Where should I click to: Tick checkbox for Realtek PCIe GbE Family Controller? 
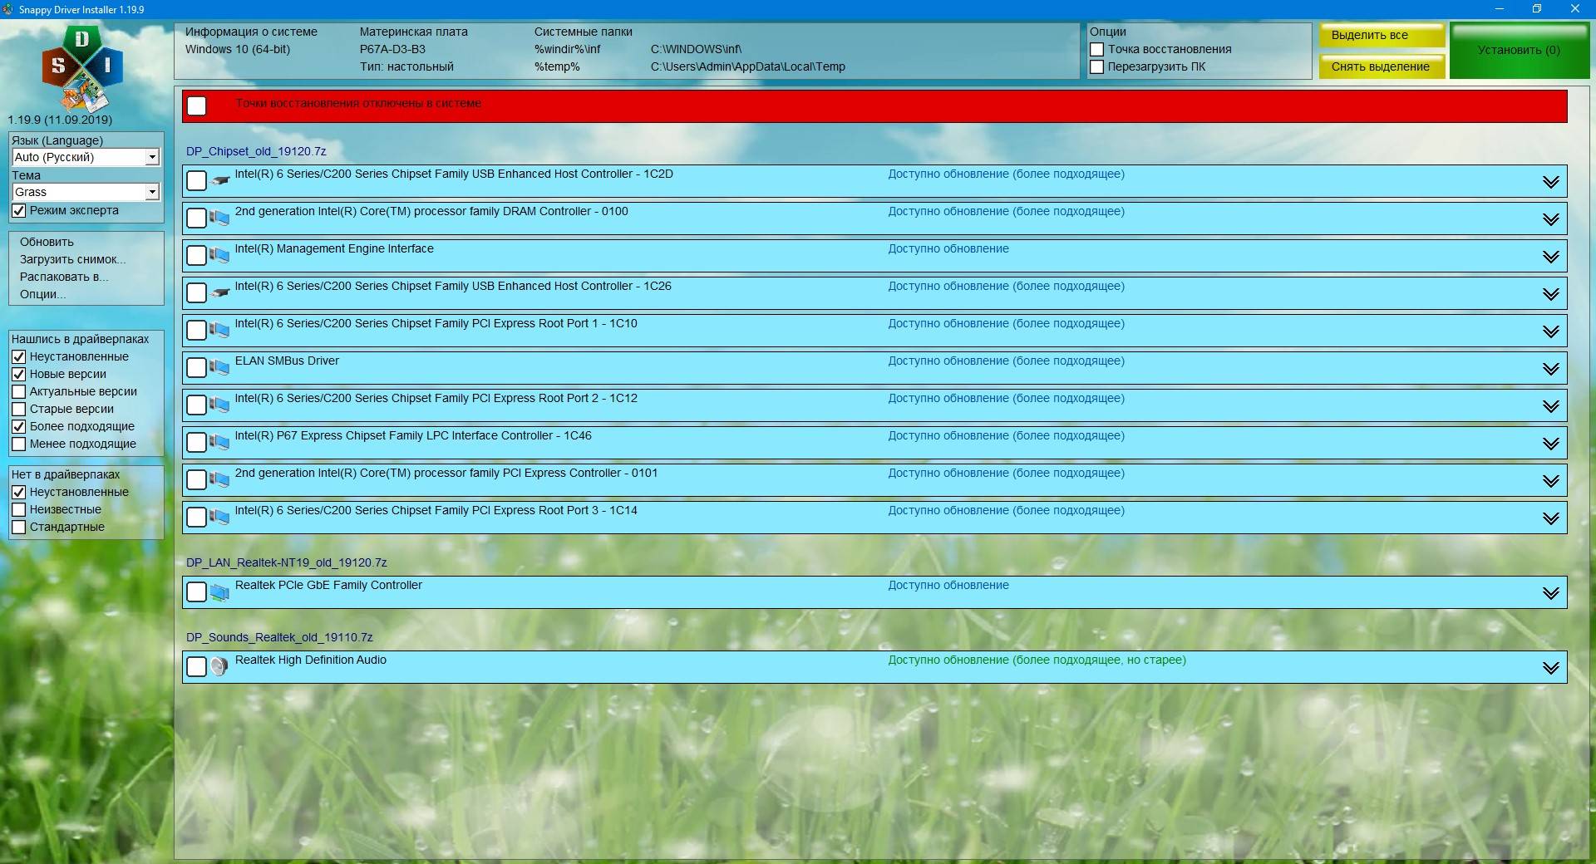coord(196,592)
